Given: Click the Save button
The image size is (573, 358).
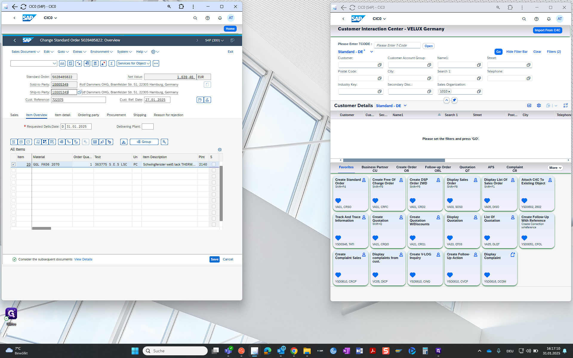Looking at the screenshot, I should pyautogui.click(x=215, y=260).
